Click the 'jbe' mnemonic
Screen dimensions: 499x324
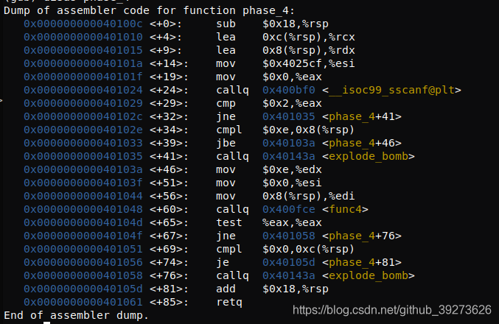click(x=226, y=143)
